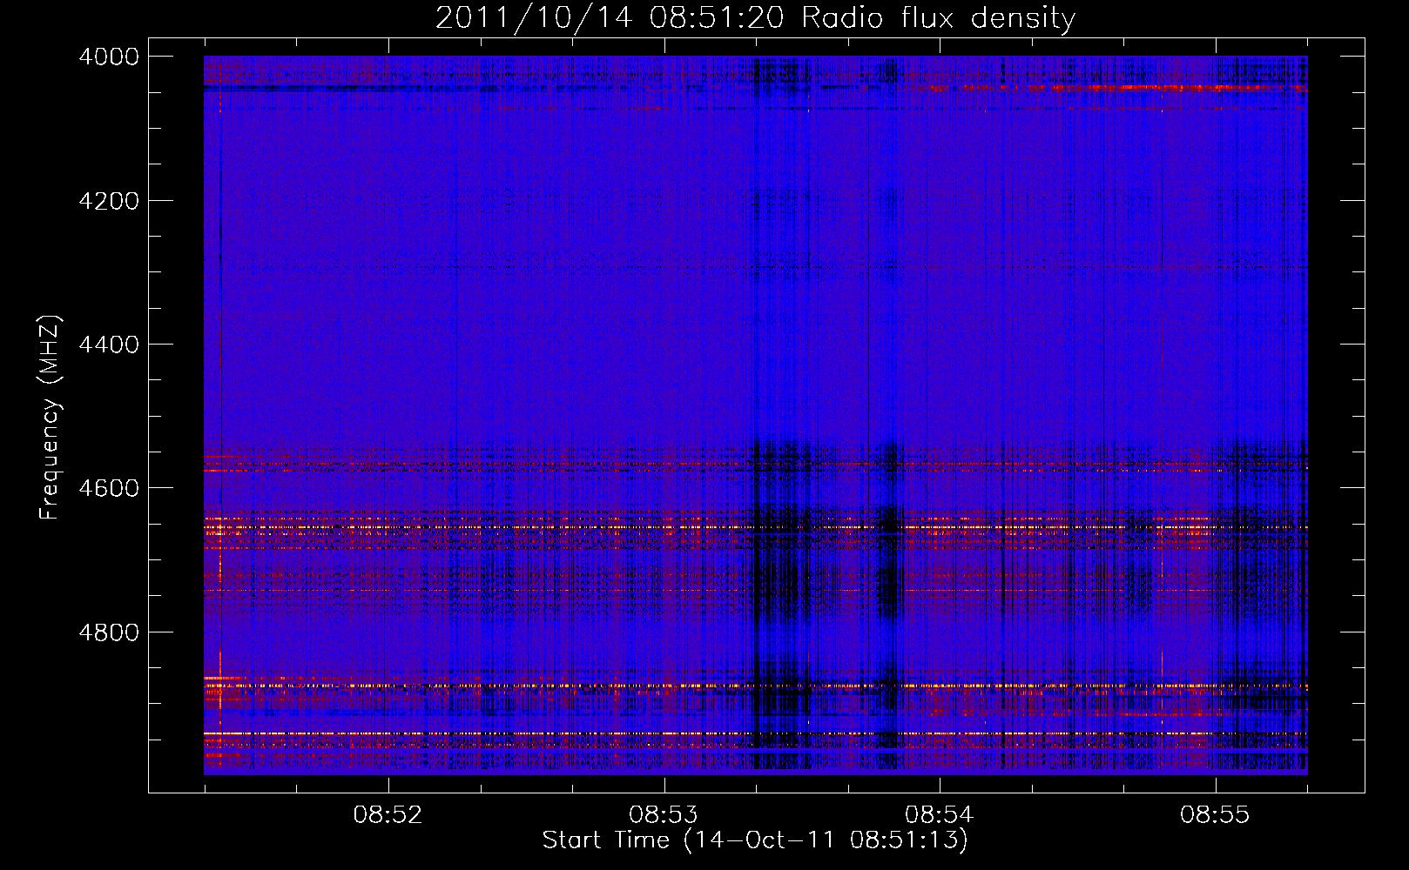Select the plot title "2011/10/14 08:51:20 Radio flux density"

click(755, 17)
